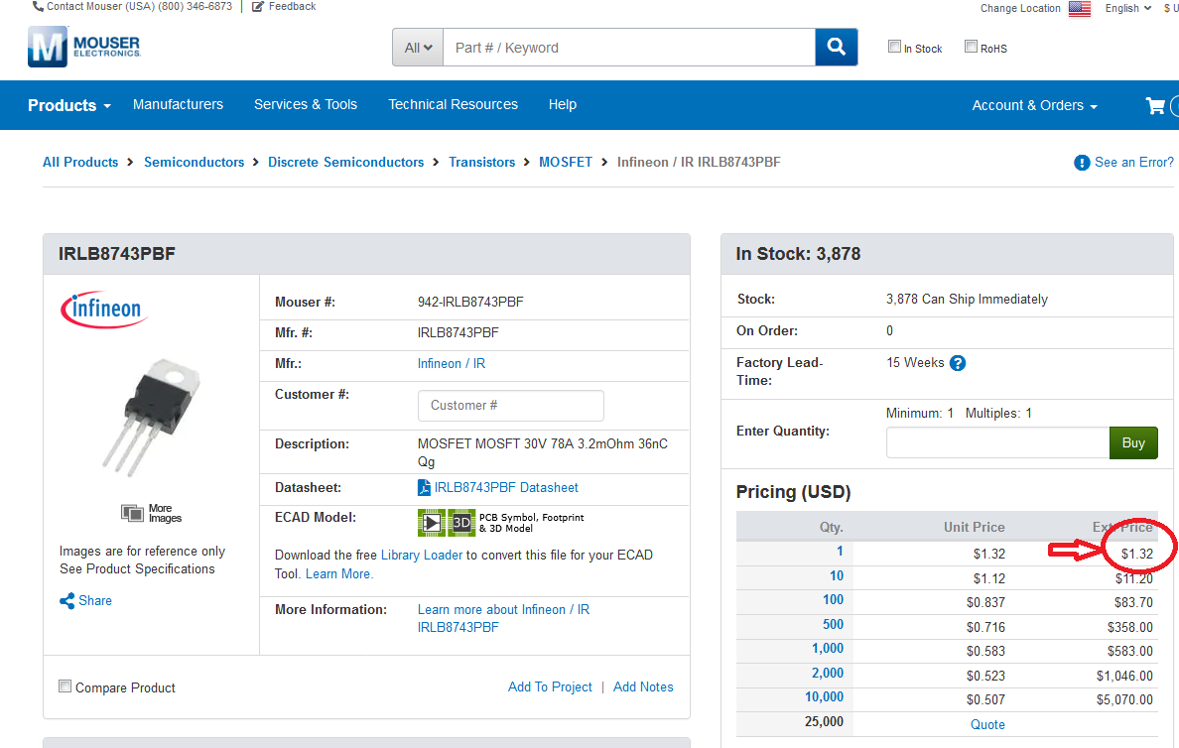
Task: Click the blue search magnifier button
Action: pos(837,48)
